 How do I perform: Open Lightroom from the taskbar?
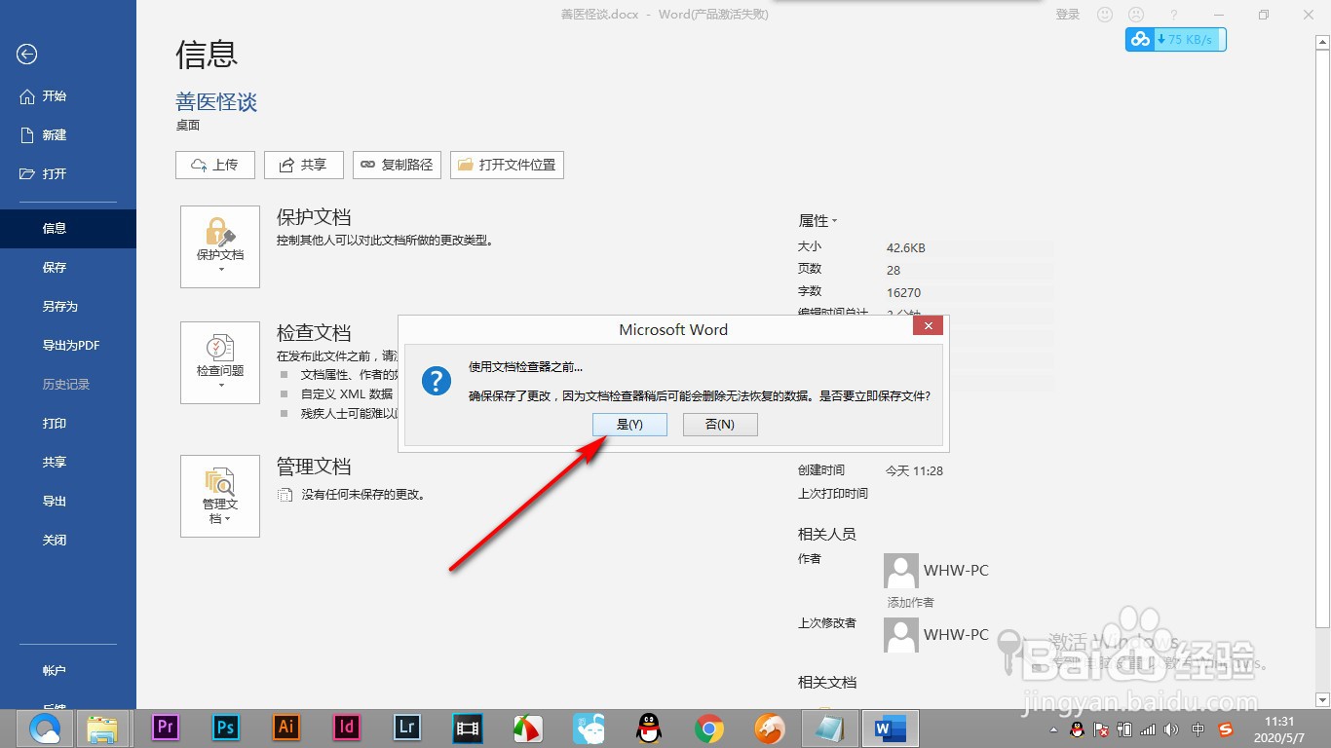click(406, 728)
